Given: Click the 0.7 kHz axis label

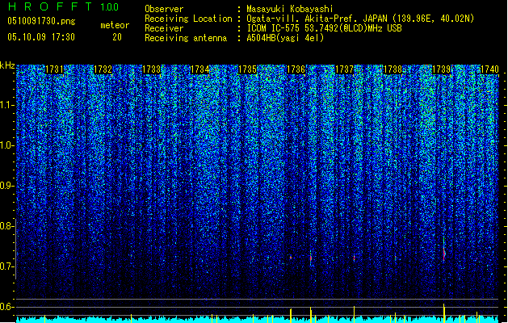Looking at the screenshot, I should [6, 266].
